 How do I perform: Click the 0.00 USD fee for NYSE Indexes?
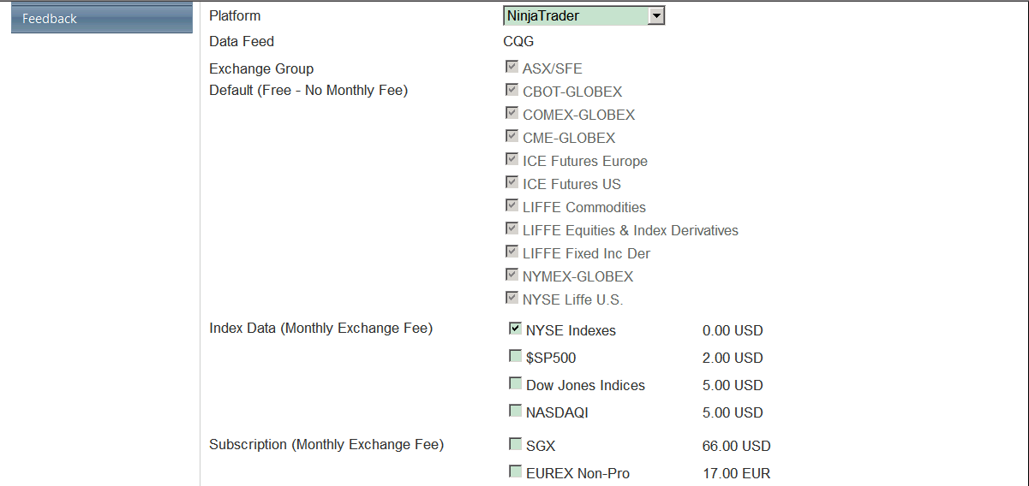[733, 331]
